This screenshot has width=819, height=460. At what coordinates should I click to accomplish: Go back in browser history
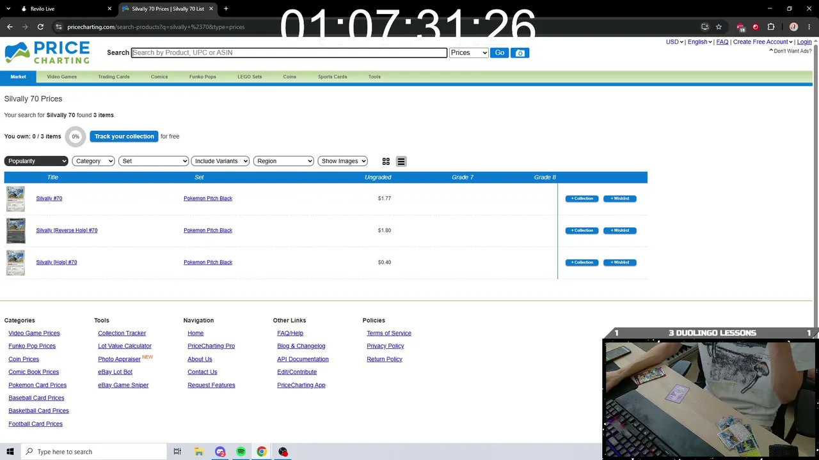(10, 27)
